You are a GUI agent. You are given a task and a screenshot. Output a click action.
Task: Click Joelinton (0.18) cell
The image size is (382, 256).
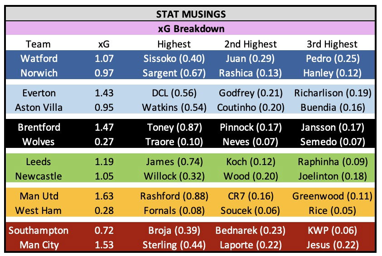(333, 176)
